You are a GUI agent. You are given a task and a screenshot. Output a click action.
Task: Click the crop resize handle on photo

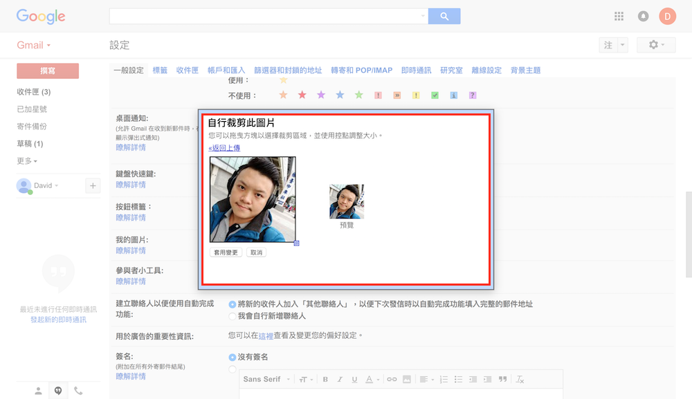click(296, 243)
